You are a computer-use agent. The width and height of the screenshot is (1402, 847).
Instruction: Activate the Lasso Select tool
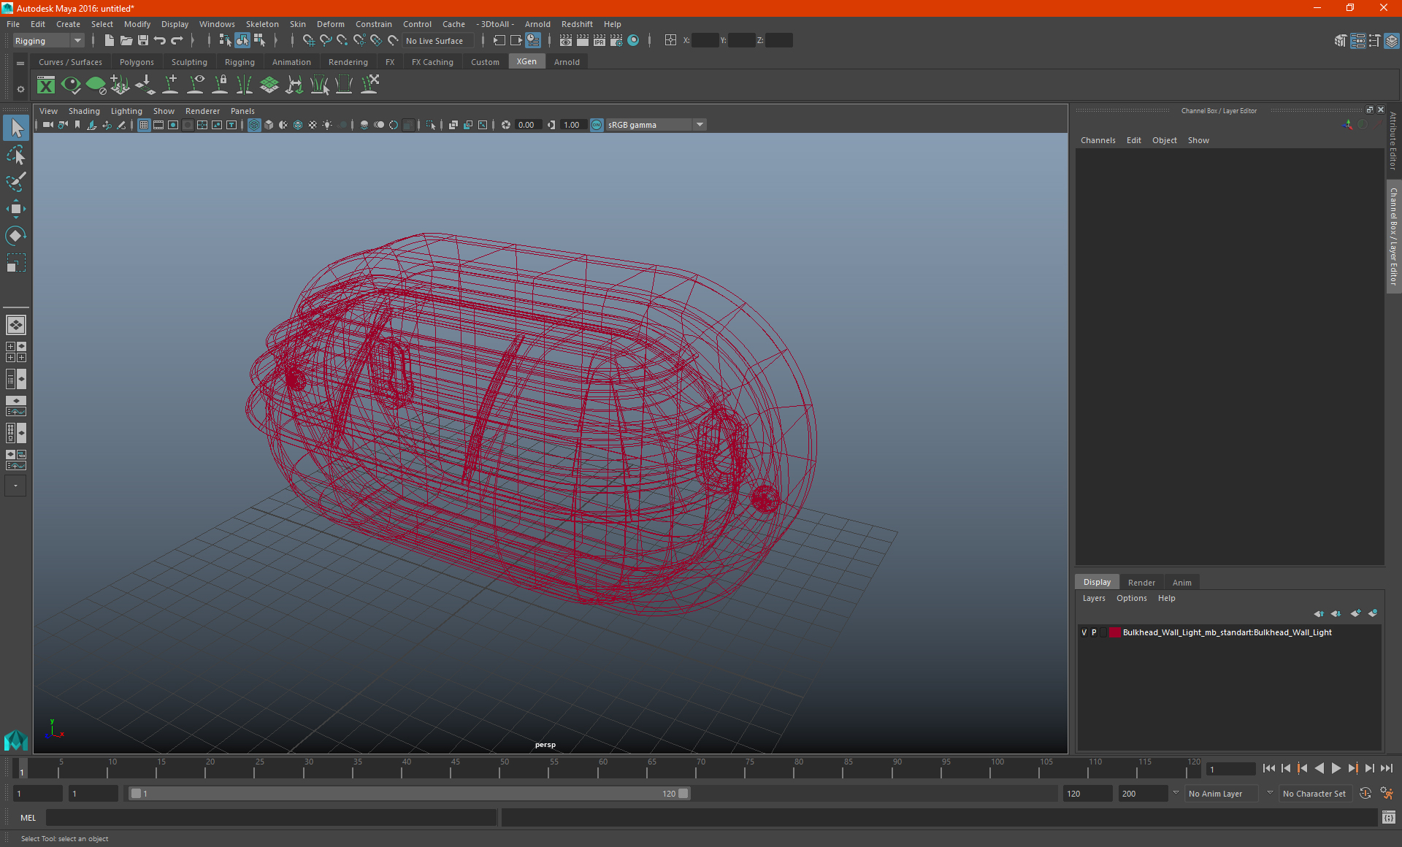16,155
